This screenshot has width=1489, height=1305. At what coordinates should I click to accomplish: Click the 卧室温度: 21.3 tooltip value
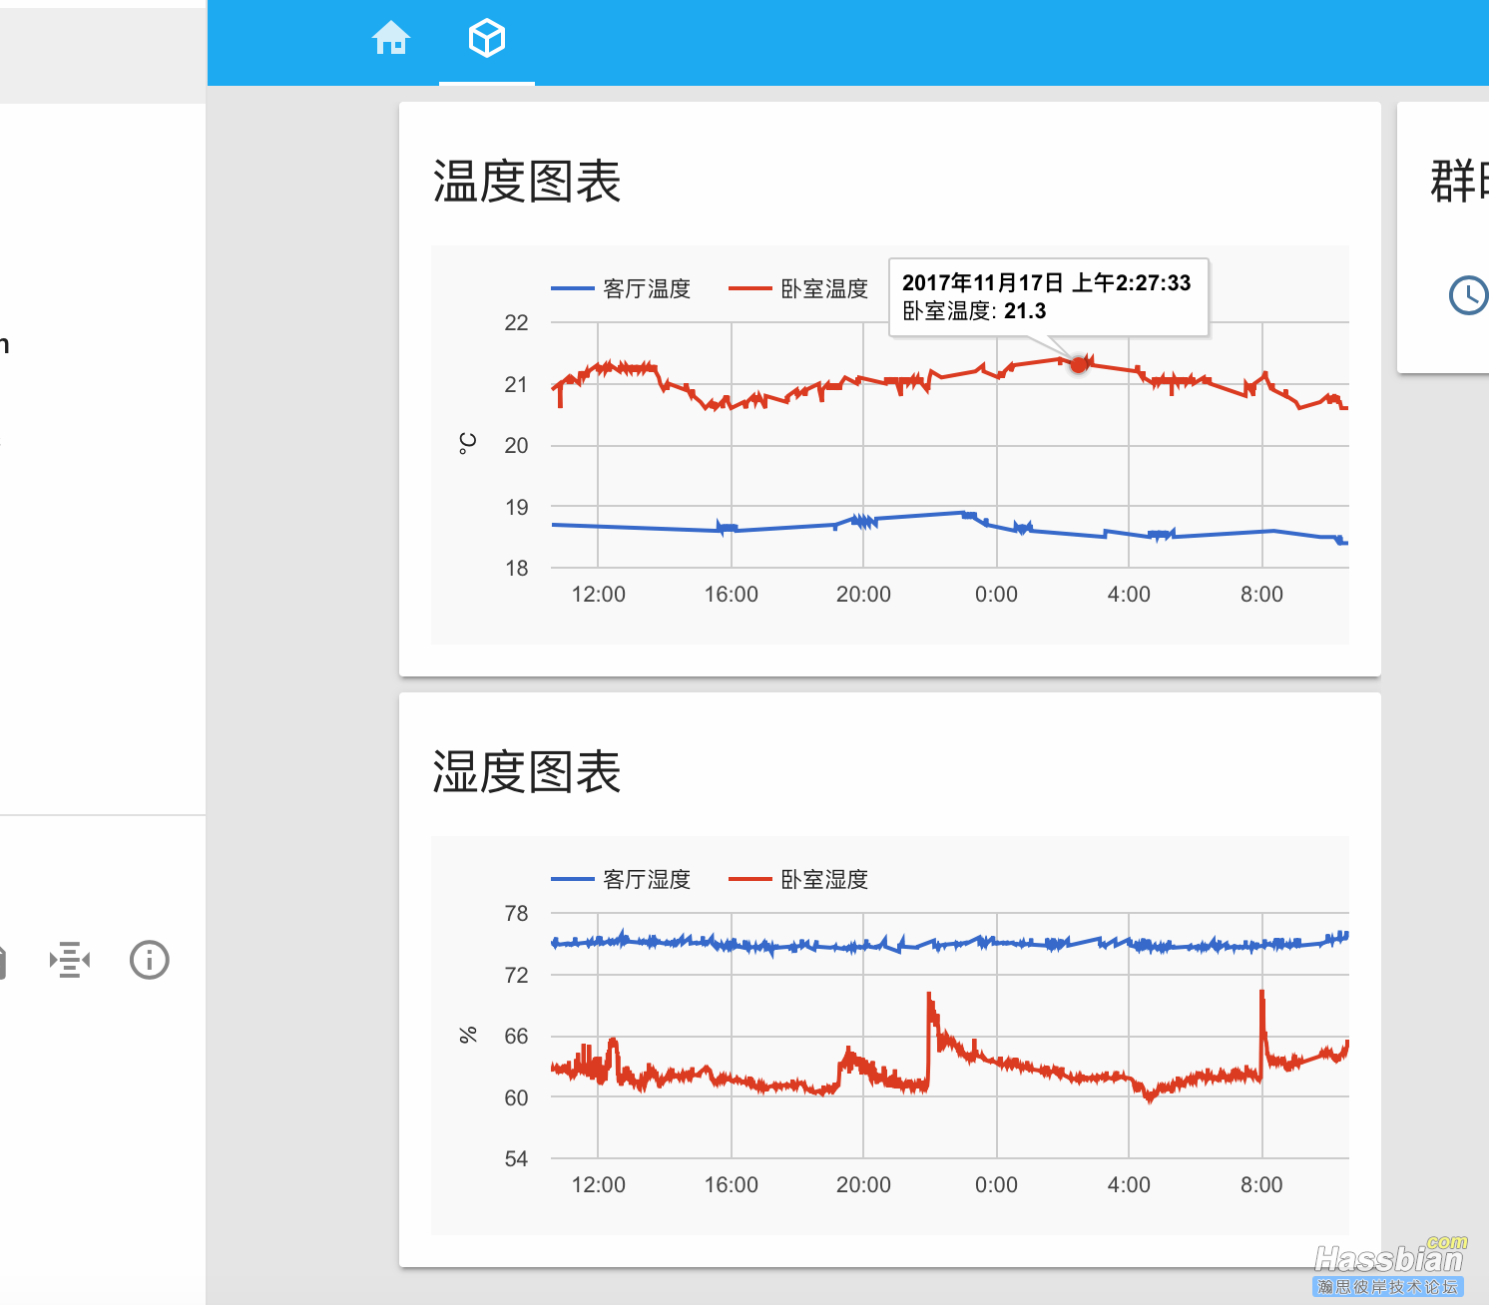pos(974,311)
